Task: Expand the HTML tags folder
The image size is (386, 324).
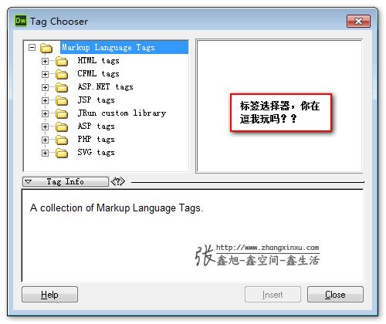Action: (x=45, y=61)
